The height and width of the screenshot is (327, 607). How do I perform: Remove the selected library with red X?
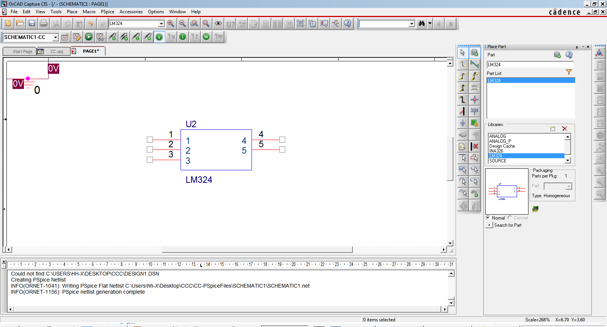coord(565,129)
